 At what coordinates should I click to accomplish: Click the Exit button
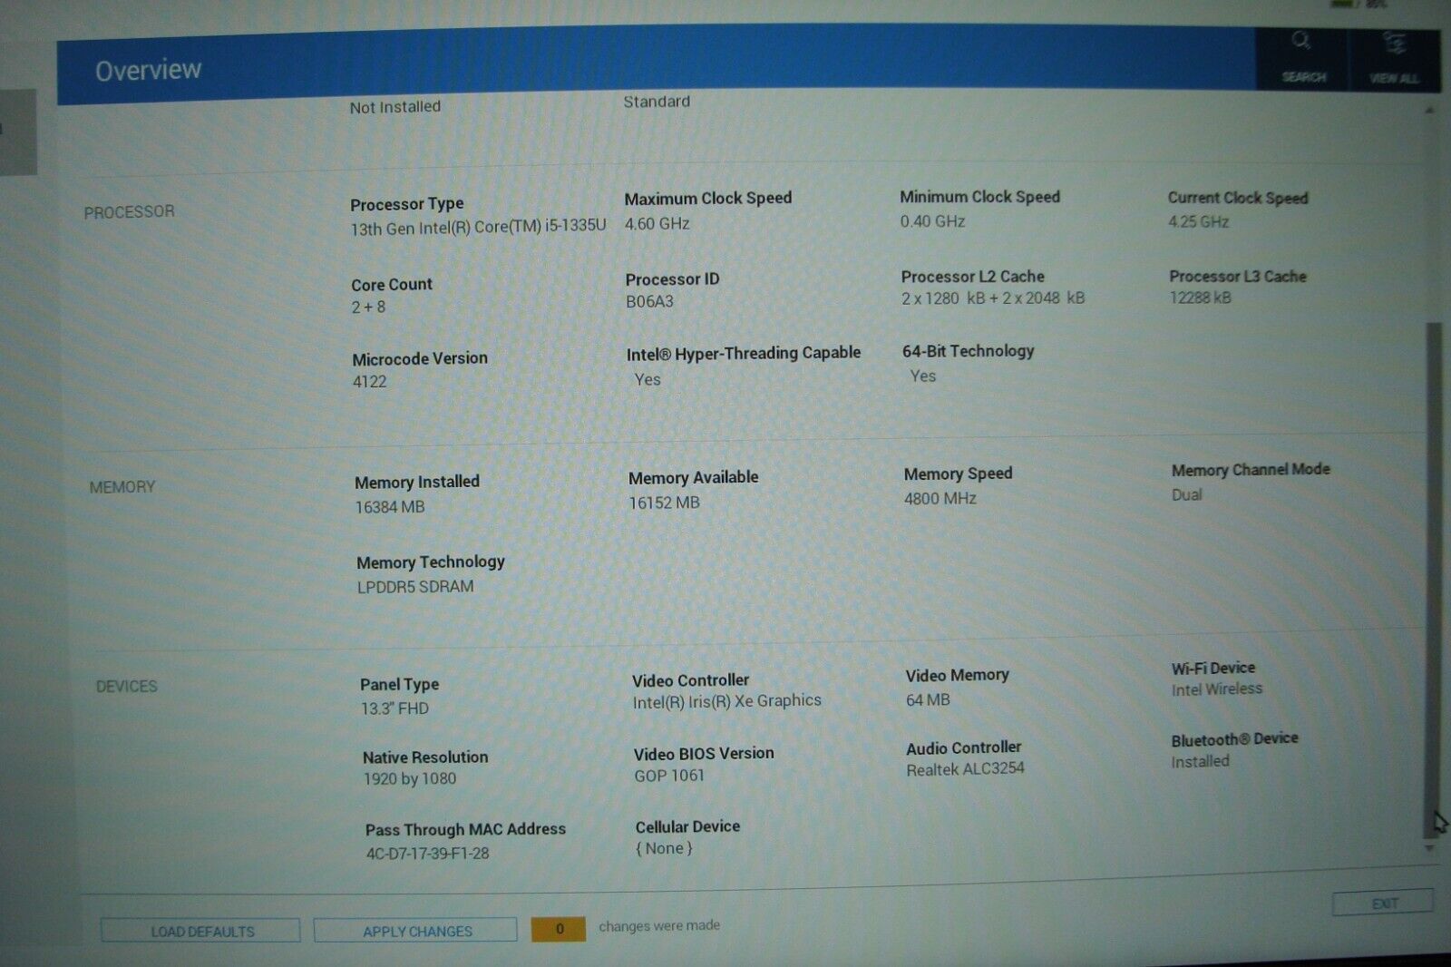click(x=1383, y=903)
